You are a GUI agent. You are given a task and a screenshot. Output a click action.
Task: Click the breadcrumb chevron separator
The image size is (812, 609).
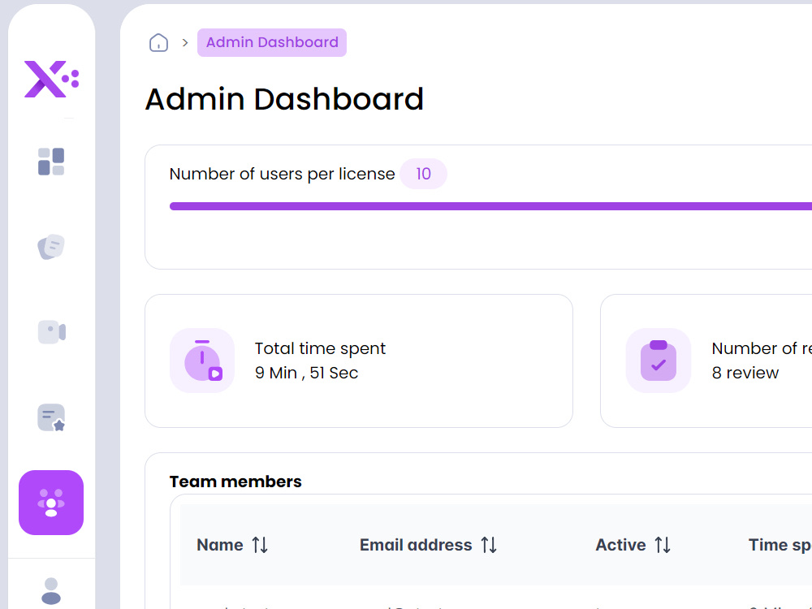coord(185,42)
